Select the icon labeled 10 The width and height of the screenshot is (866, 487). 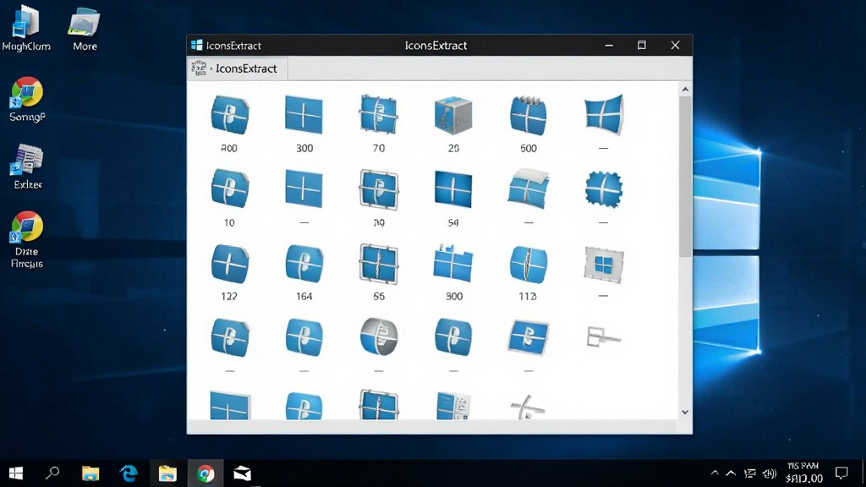(230, 189)
